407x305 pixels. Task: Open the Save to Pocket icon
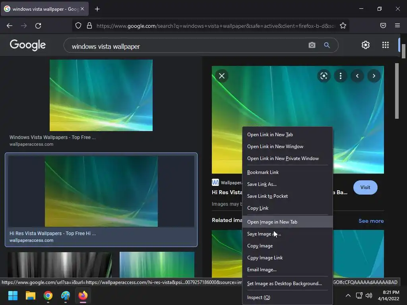point(383,25)
